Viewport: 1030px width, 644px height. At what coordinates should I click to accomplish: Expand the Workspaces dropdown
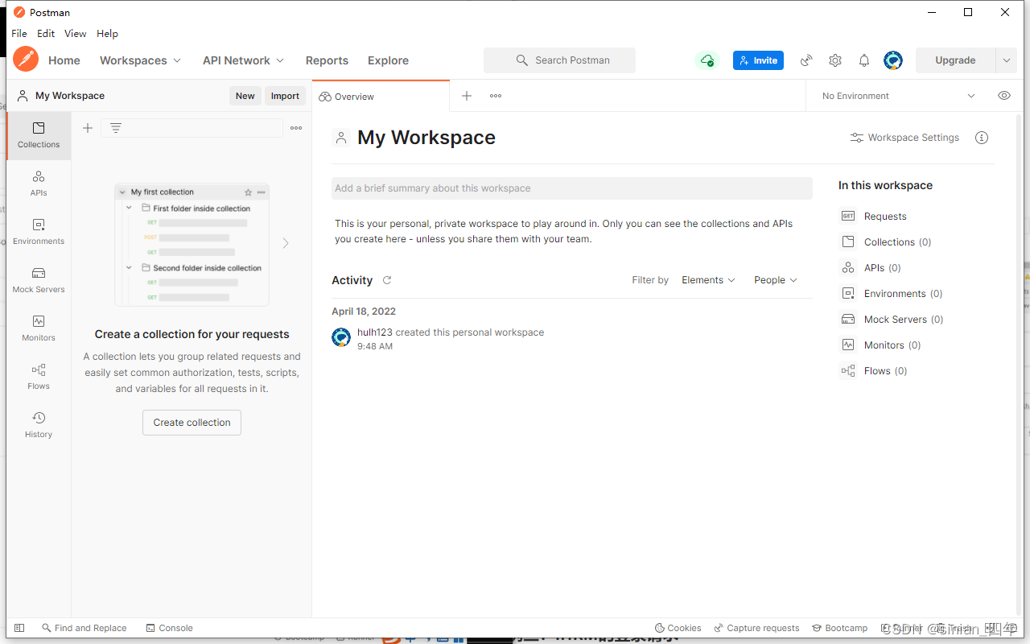click(141, 60)
